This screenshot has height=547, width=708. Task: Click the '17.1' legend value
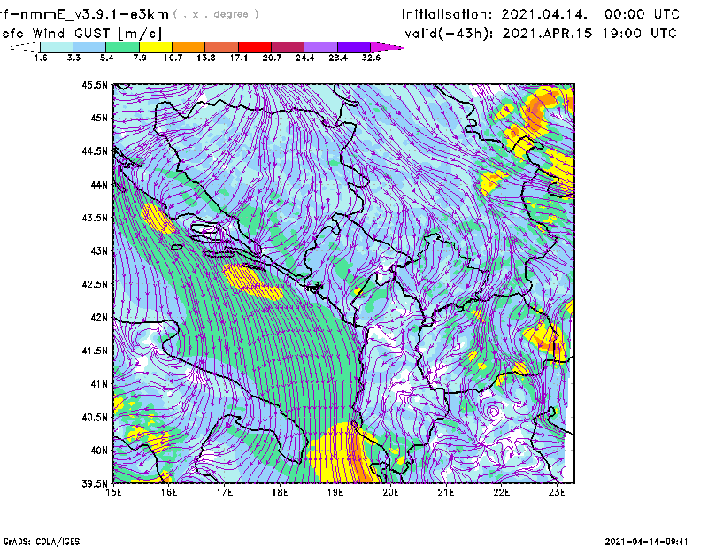click(239, 58)
